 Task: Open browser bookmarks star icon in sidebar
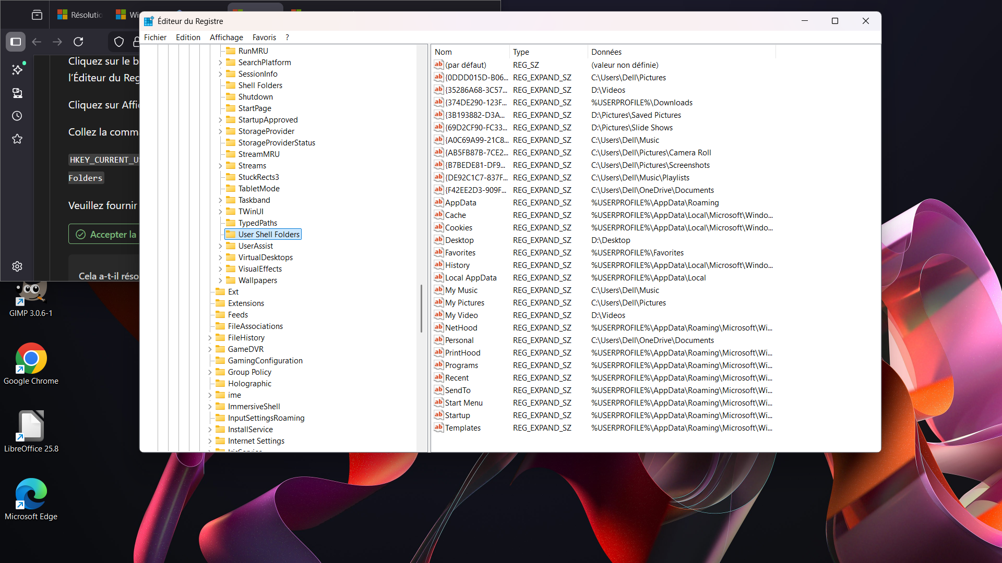(17, 139)
